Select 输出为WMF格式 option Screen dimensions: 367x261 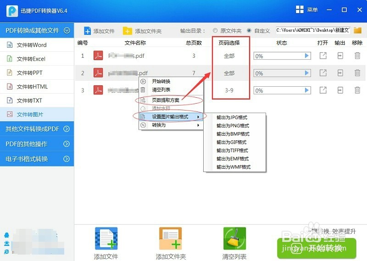tap(235, 167)
